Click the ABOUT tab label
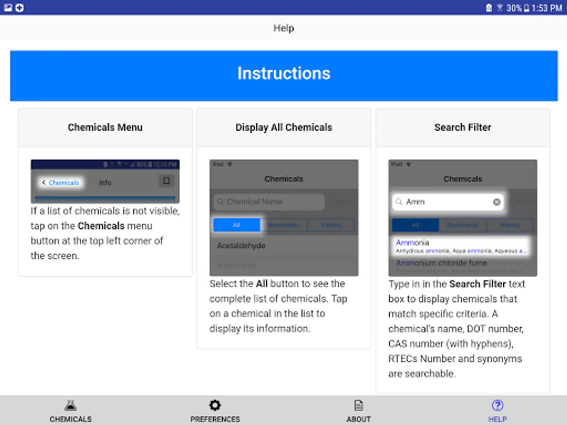This screenshot has width=567, height=425. (359, 419)
